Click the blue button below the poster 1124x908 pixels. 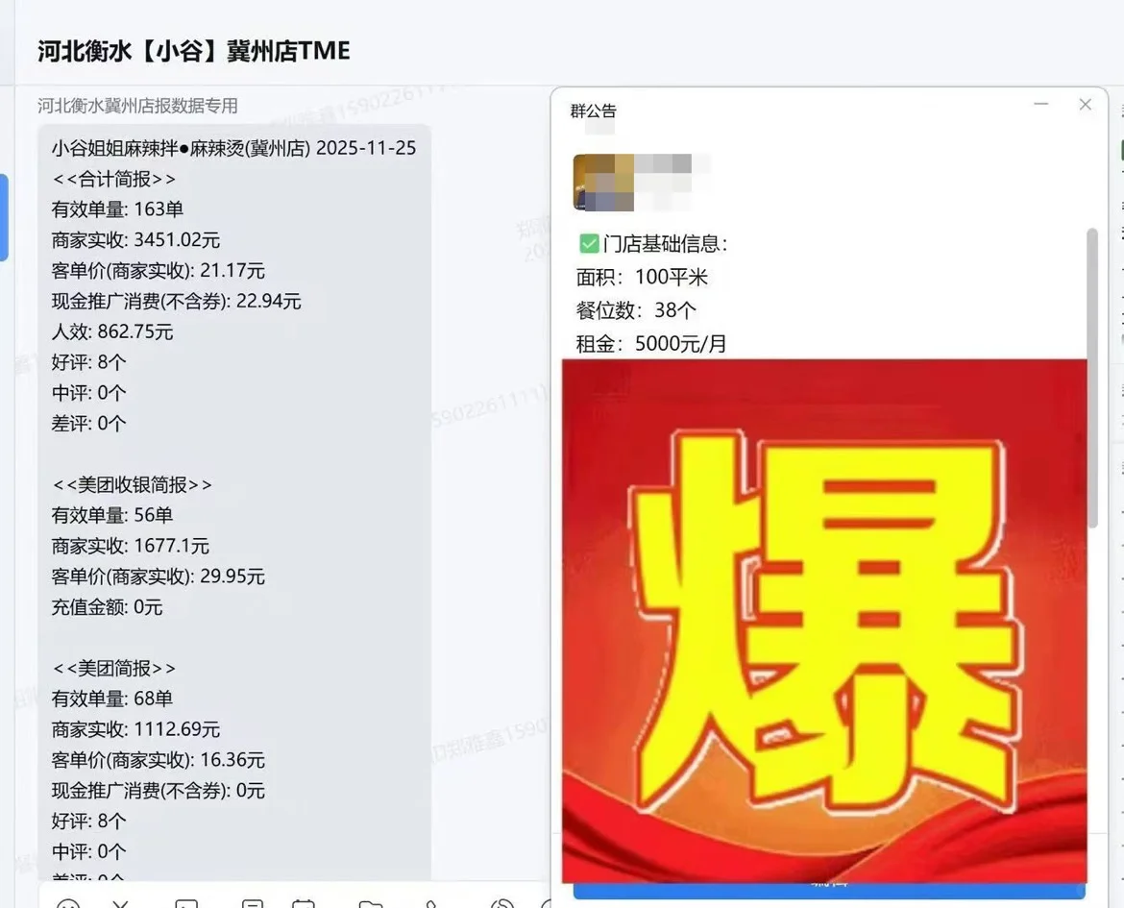(829, 890)
